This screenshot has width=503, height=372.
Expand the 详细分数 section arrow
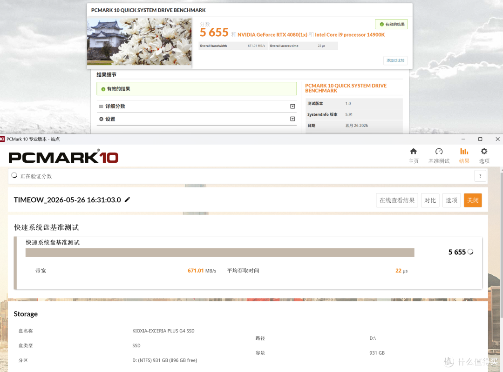tap(292, 106)
